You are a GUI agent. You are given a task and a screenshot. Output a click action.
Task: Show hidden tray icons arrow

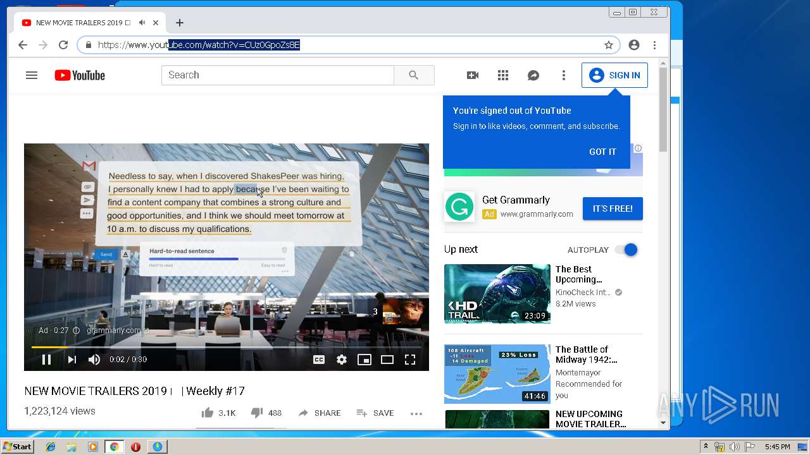[706, 447]
